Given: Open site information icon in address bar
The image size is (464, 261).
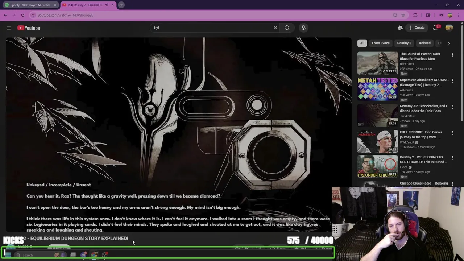Looking at the screenshot, I should [33, 15].
